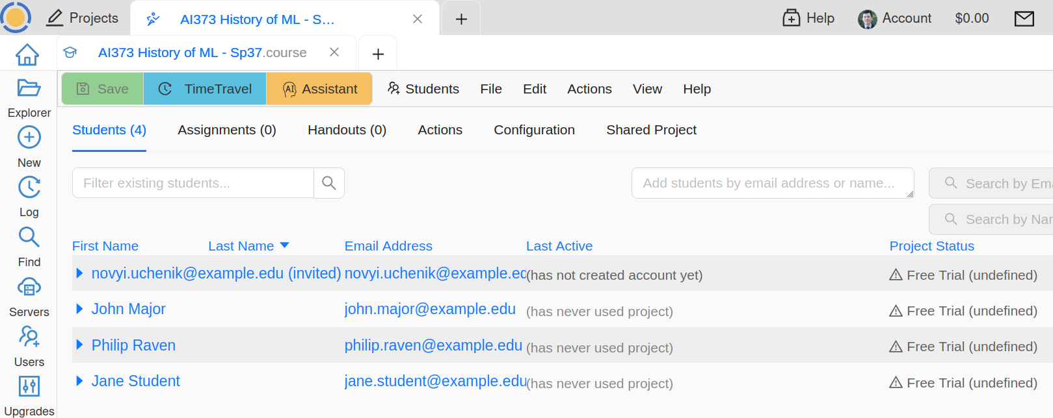Click the add students by email field
1053x418 pixels.
pyautogui.click(x=772, y=183)
